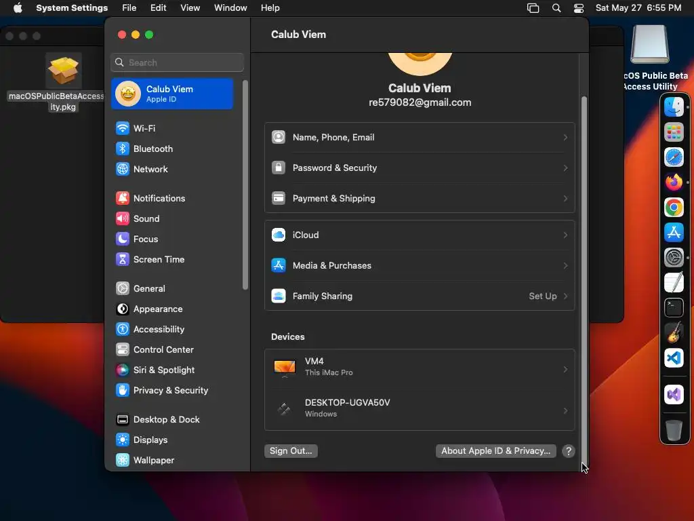Click the VM4 iMac Pro device thumbnail
The width and height of the screenshot is (694, 521).
tap(285, 368)
